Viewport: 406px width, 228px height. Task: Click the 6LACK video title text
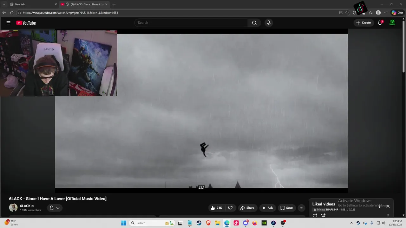pos(58,199)
